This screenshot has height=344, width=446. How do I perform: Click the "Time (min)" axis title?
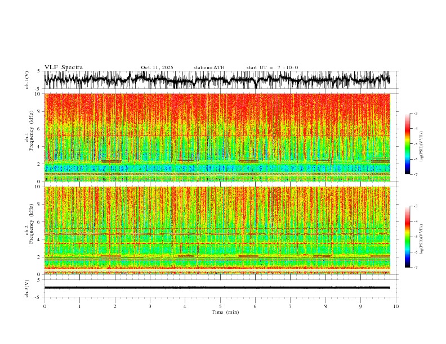(x=225, y=312)
